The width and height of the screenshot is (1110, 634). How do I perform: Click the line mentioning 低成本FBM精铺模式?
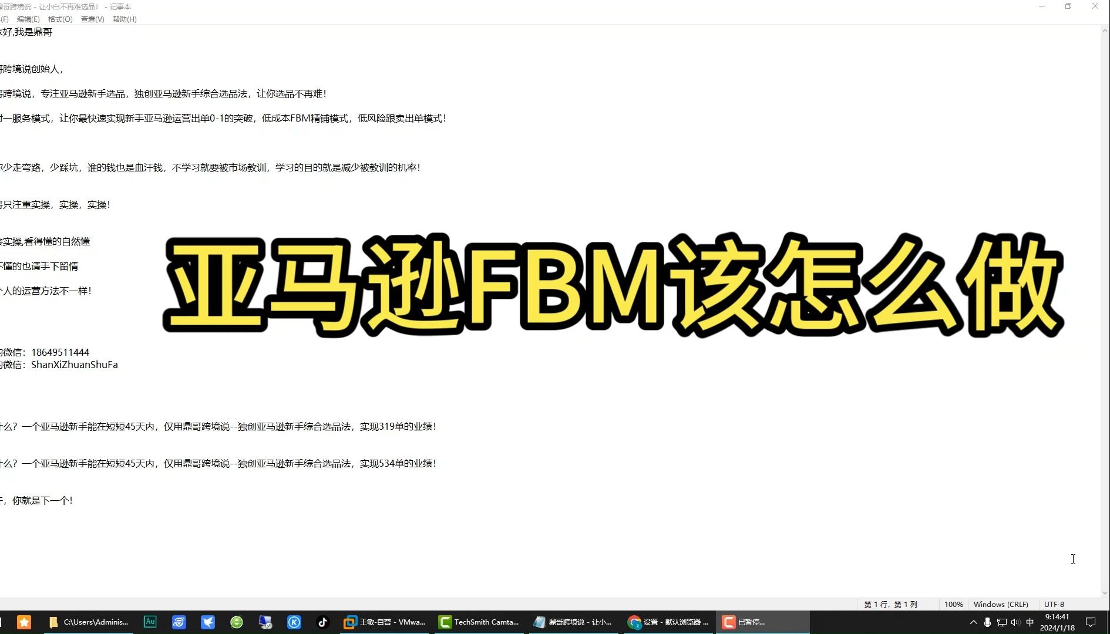tap(223, 118)
